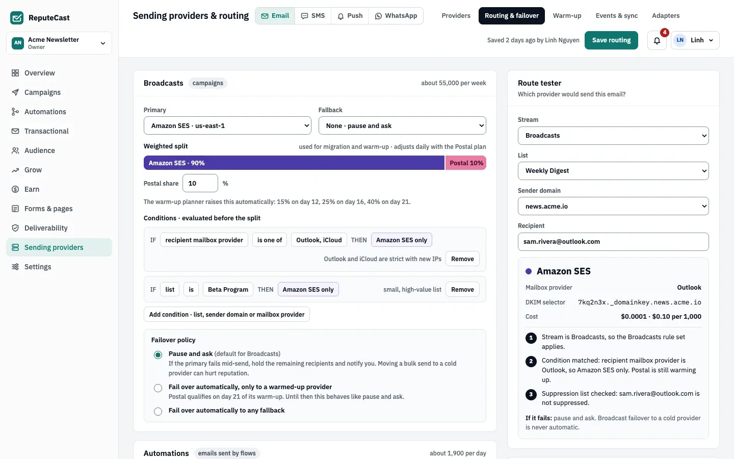Click the ReputeCast logo icon
Viewport: 734px width, 459px height.
[x=17, y=18]
